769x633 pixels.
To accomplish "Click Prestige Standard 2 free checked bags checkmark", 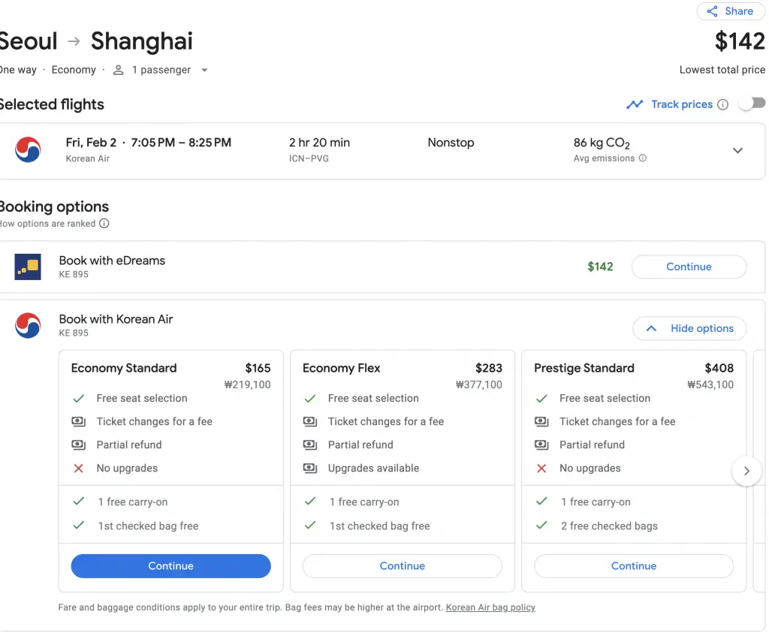I will [541, 525].
